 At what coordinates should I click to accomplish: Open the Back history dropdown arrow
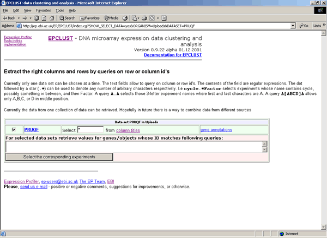pos(19,18)
